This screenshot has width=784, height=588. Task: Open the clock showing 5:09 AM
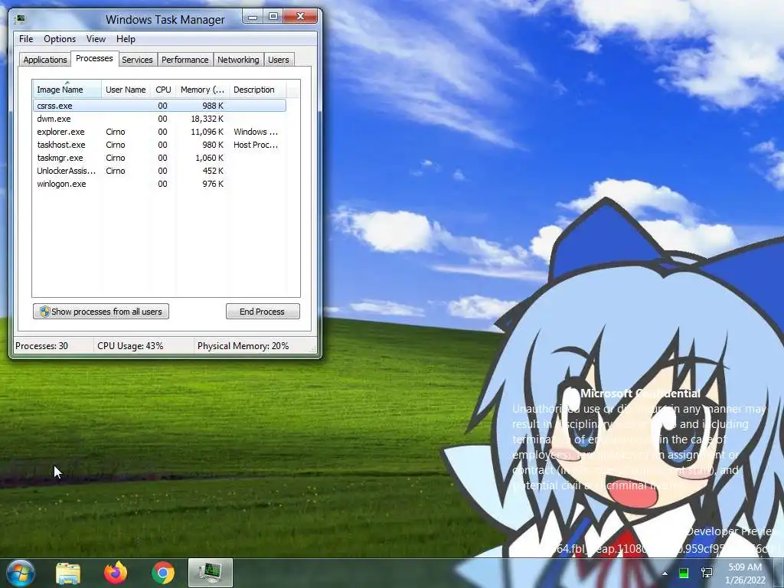[745, 573]
